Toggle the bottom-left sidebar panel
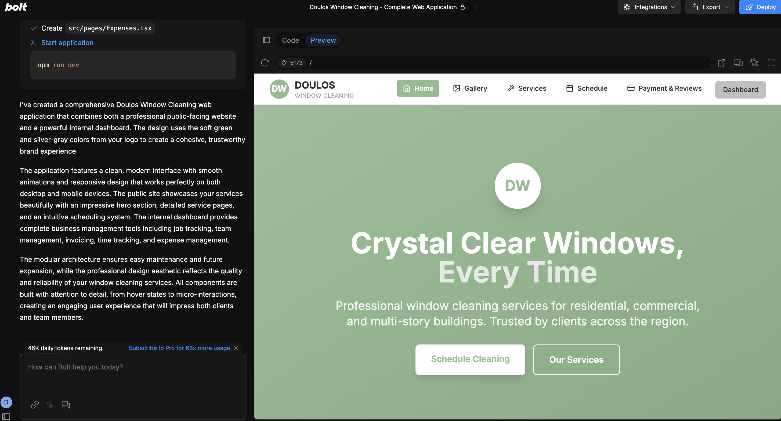The height and width of the screenshot is (421, 781). click(x=6, y=416)
